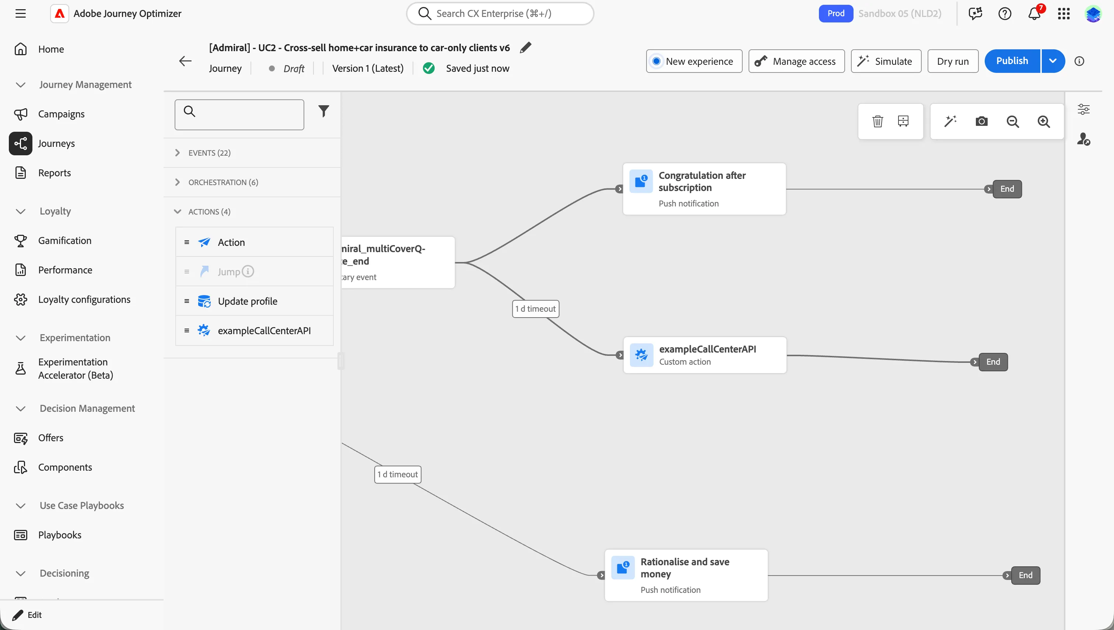
Task: Zoom in on the journey canvas
Action: (x=1044, y=121)
